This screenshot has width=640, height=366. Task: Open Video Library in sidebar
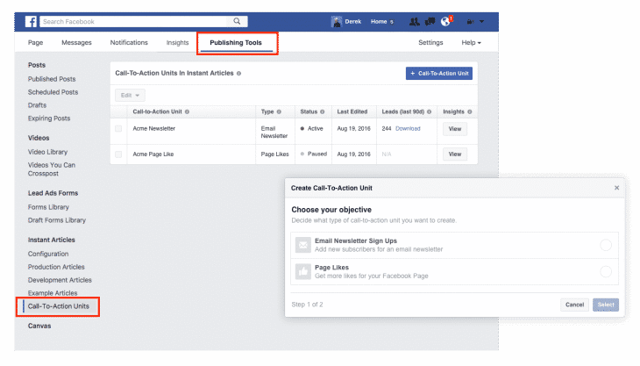click(47, 152)
